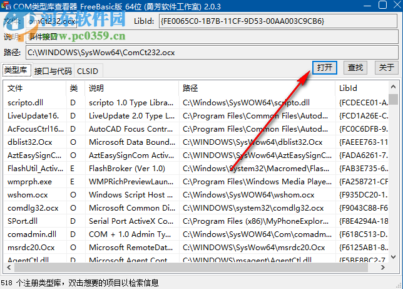Select the dblist32.Ocx file entry

(30, 142)
